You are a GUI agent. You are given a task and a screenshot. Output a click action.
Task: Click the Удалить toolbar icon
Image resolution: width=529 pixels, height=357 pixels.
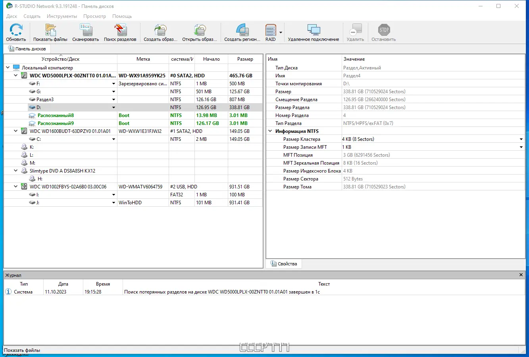click(355, 30)
